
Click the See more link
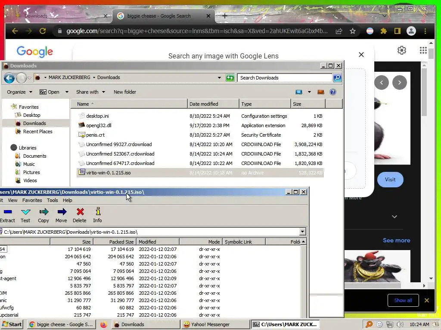pyautogui.click(x=396, y=241)
